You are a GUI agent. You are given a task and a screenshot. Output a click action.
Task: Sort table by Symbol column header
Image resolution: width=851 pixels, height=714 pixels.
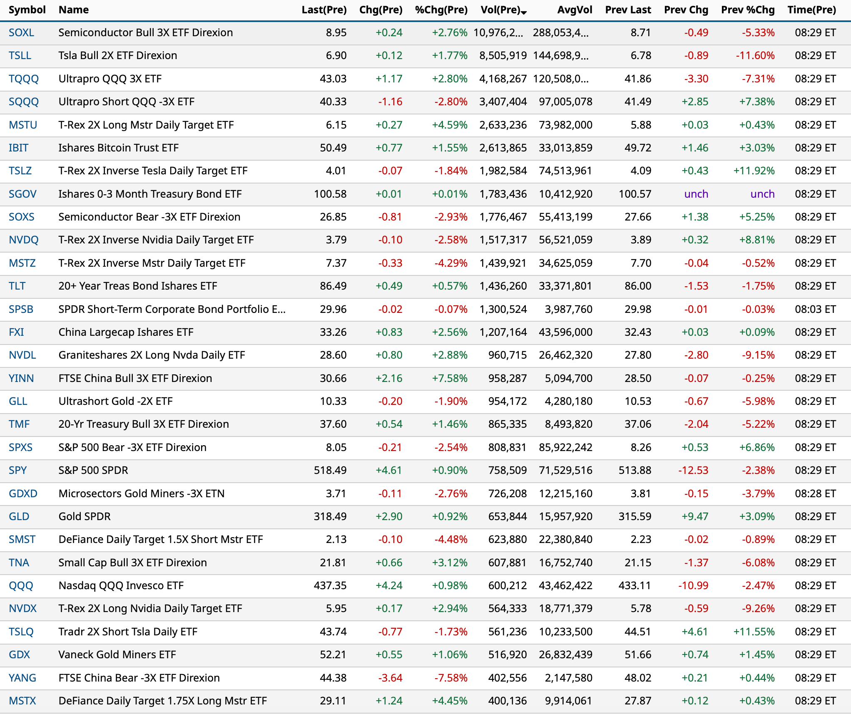27,10
